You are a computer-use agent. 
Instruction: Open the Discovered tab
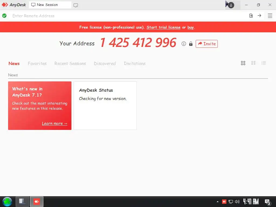(105, 63)
